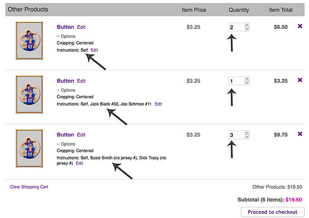Open the Button title in Jack Black row
Screen dimensions: 309x218
pos(66,81)
